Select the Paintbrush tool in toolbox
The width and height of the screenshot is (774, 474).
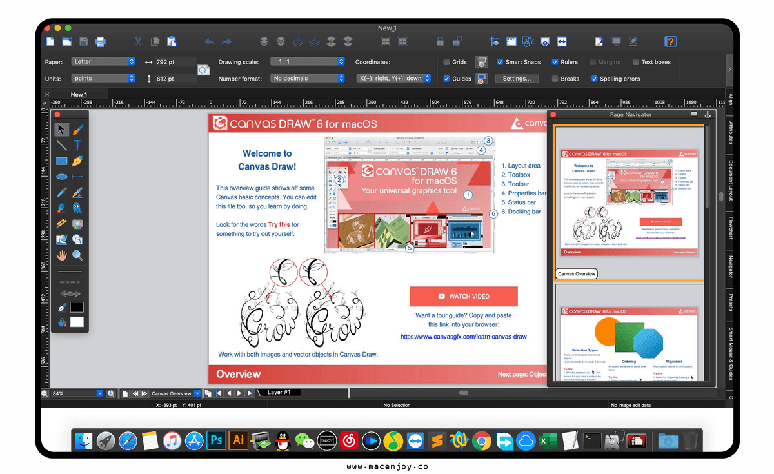(77, 130)
